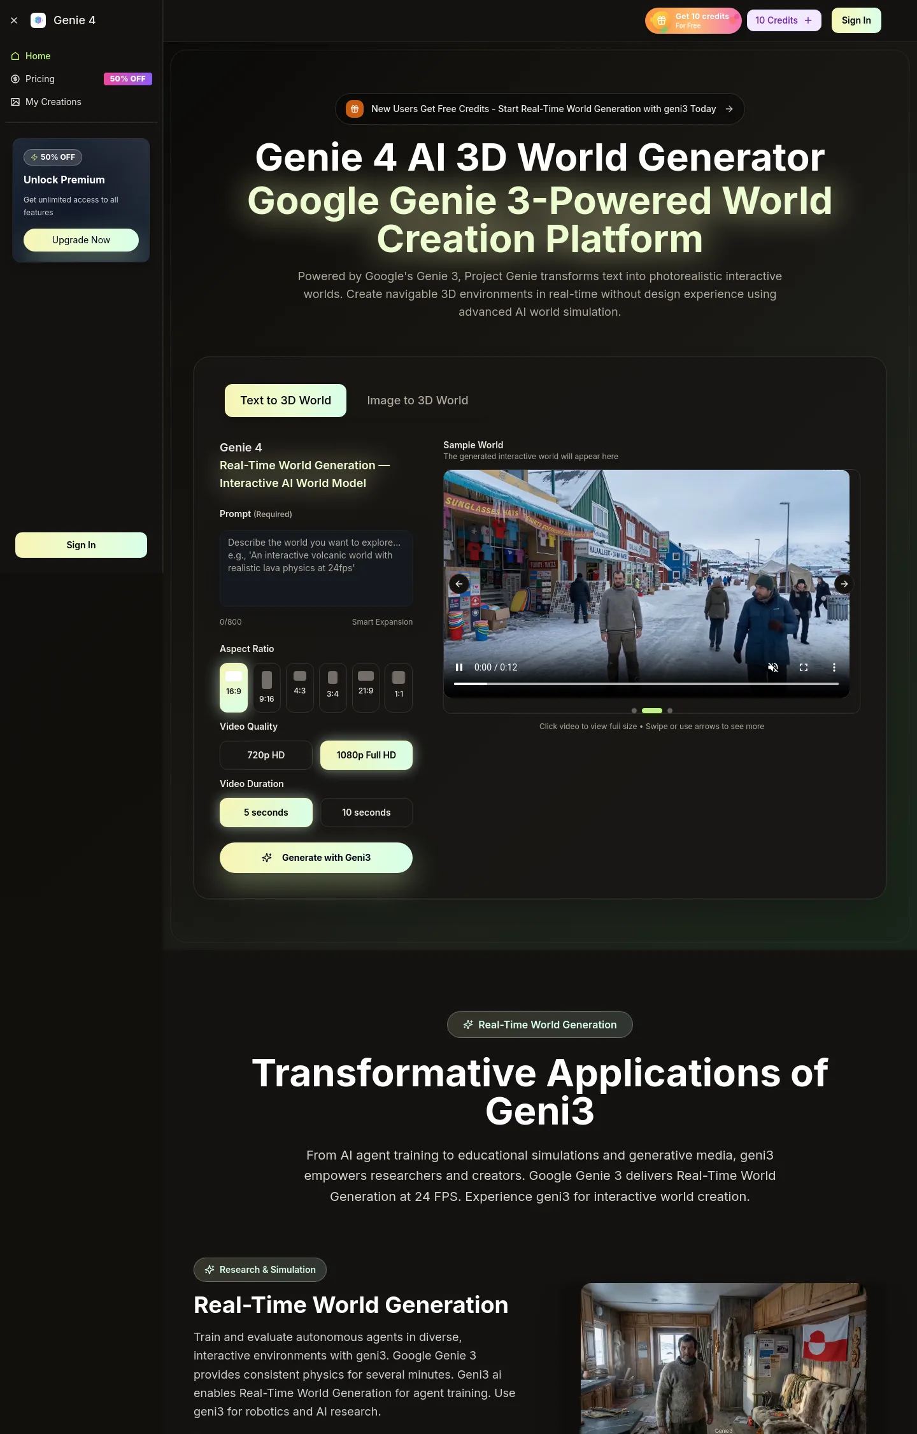The image size is (917, 1434).
Task: Show the next sample world
Action: [844, 584]
